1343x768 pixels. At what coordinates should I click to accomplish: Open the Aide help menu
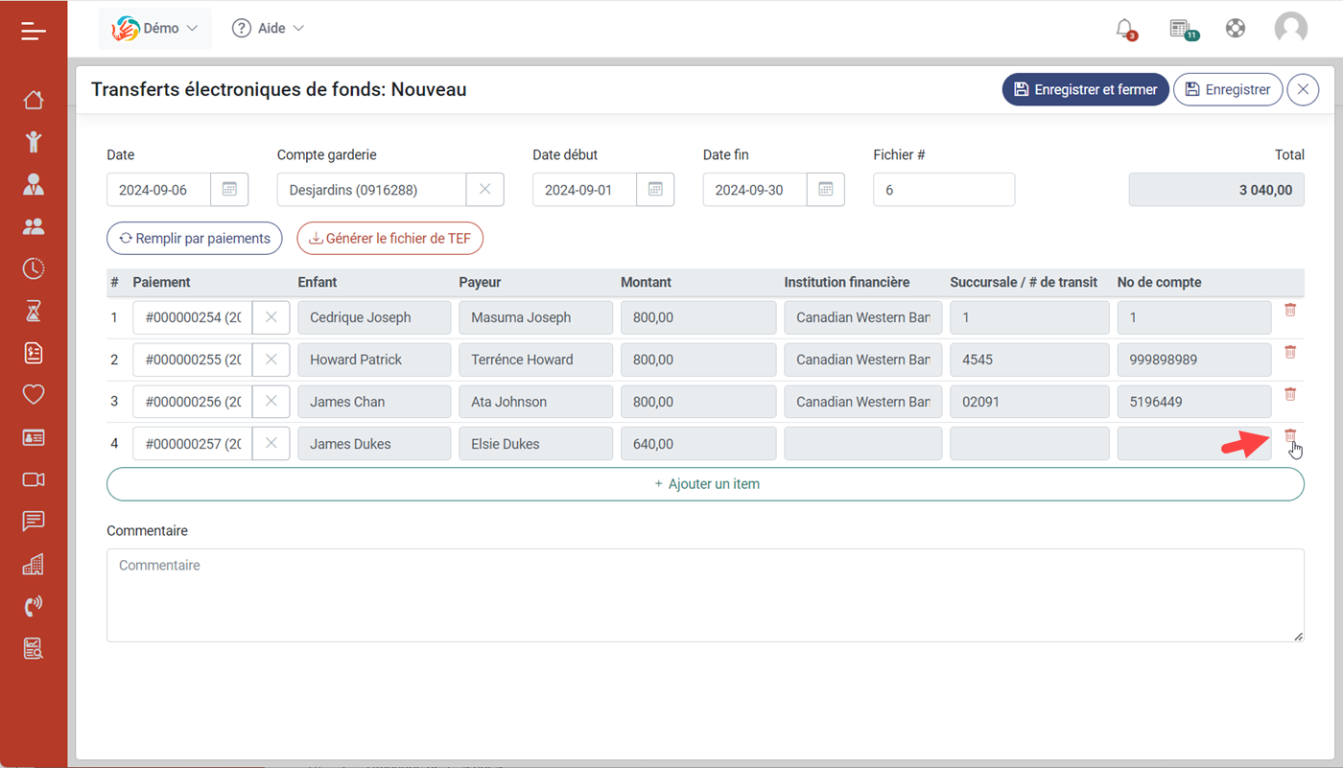[x=268, y=29]
